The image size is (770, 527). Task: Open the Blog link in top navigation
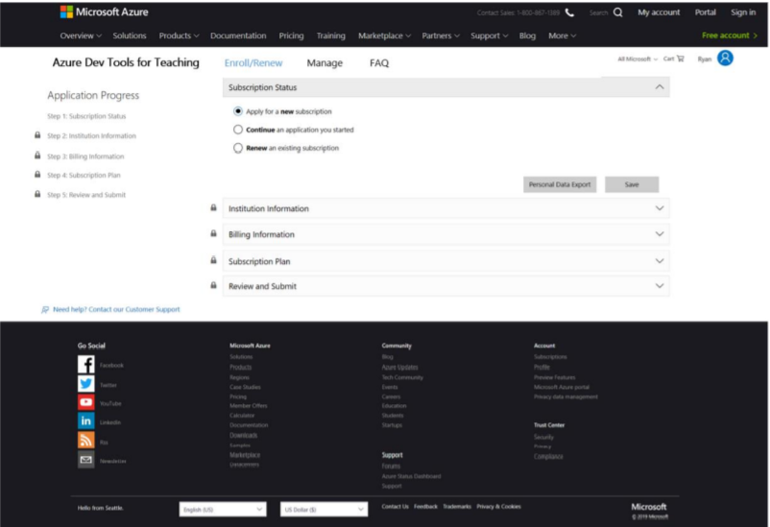coord(527,36)
